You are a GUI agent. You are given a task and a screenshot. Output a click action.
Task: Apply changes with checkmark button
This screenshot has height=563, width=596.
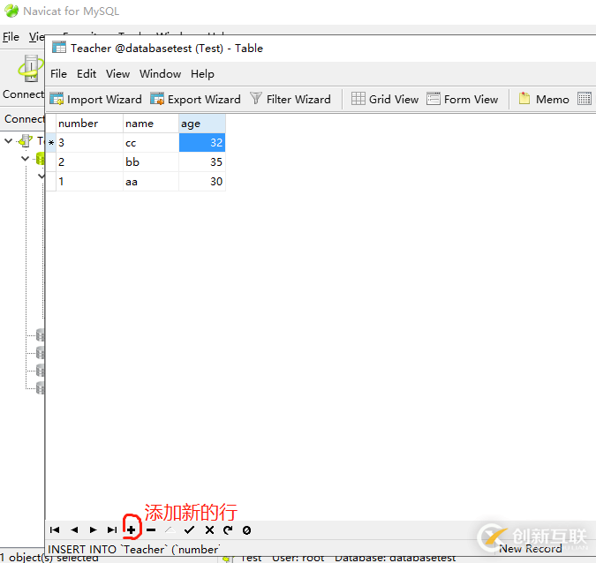[x=189, y=530]
